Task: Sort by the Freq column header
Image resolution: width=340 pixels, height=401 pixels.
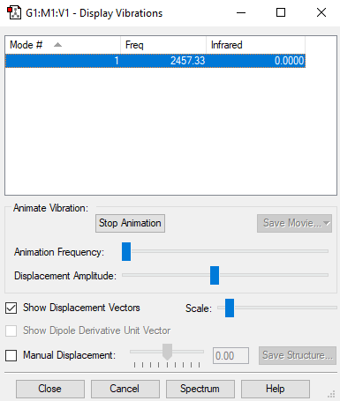Action: [163, 45]
